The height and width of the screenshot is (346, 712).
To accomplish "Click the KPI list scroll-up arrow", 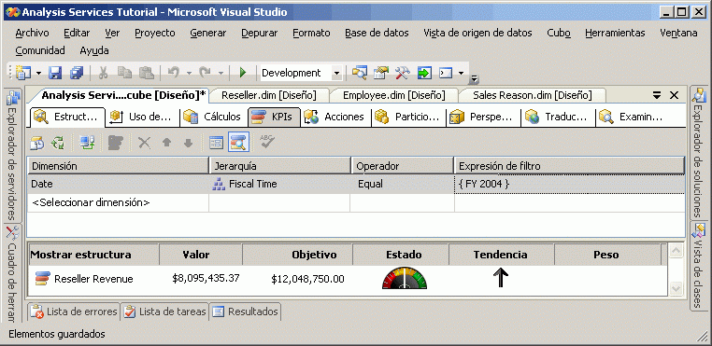I will click(676, 251).
